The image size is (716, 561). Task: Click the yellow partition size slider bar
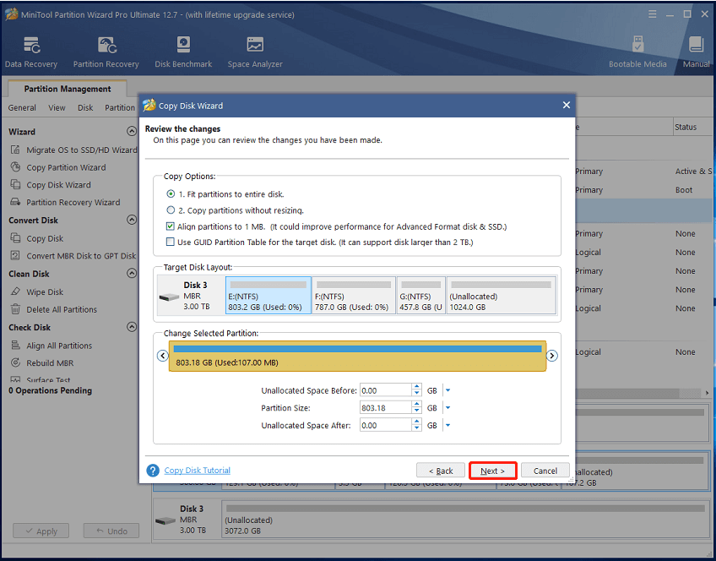pos(357,356)
